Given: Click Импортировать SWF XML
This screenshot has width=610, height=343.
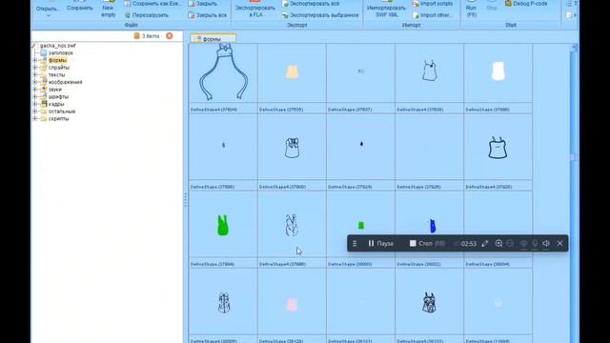Looking at the screenshot, I should click(x=386, y=9).
